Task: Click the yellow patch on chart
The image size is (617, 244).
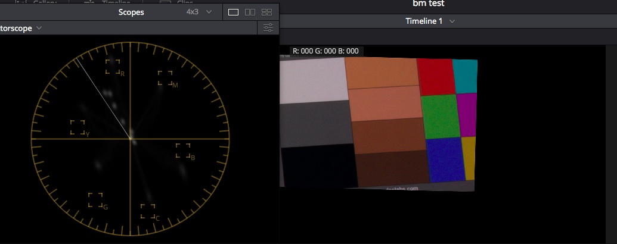Action: [468, 158]
